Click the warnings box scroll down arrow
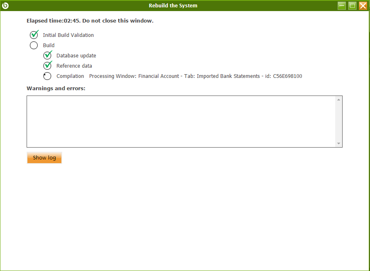The width and height of the screenshot is (370, 271). coord(338,143)
